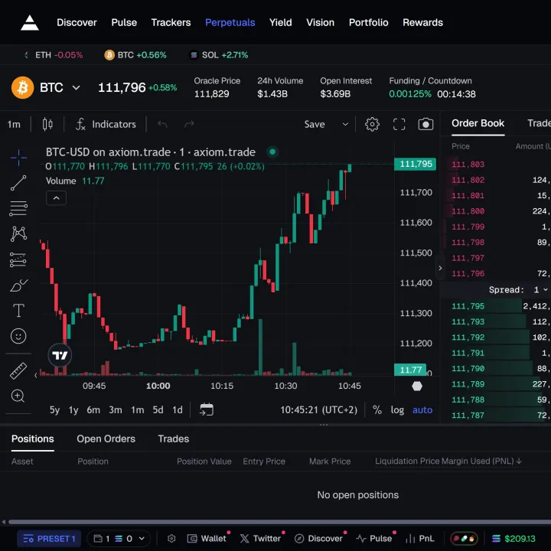The image size is (551, 551).
Task: Open the emoji icons tool
Action: point(18,336)
